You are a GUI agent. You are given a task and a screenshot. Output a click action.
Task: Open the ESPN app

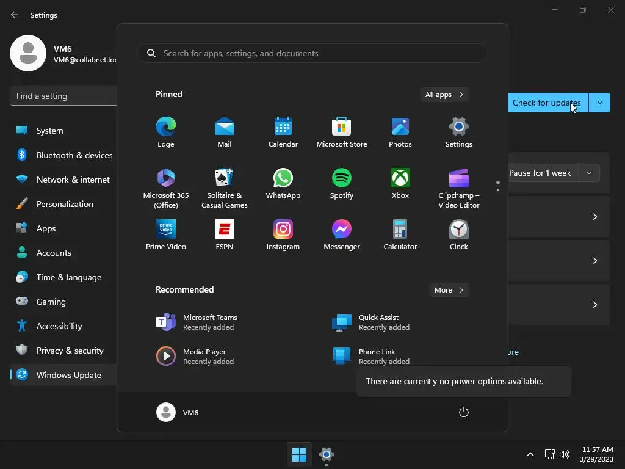225,234
